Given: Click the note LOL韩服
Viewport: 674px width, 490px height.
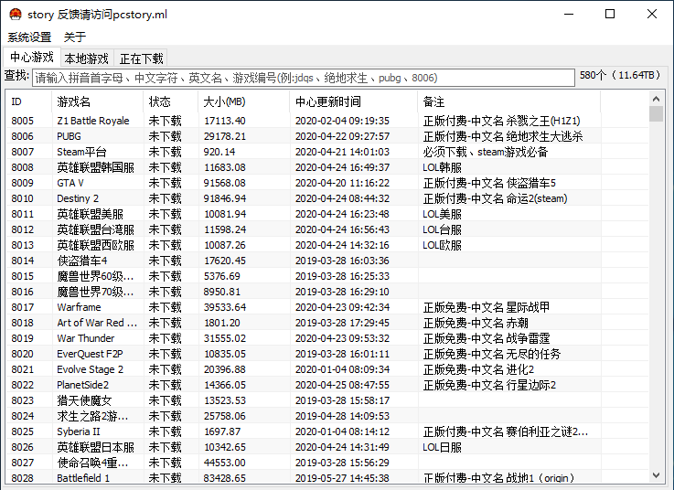Looking at the screenshot, I should click(x=442, y=167).
